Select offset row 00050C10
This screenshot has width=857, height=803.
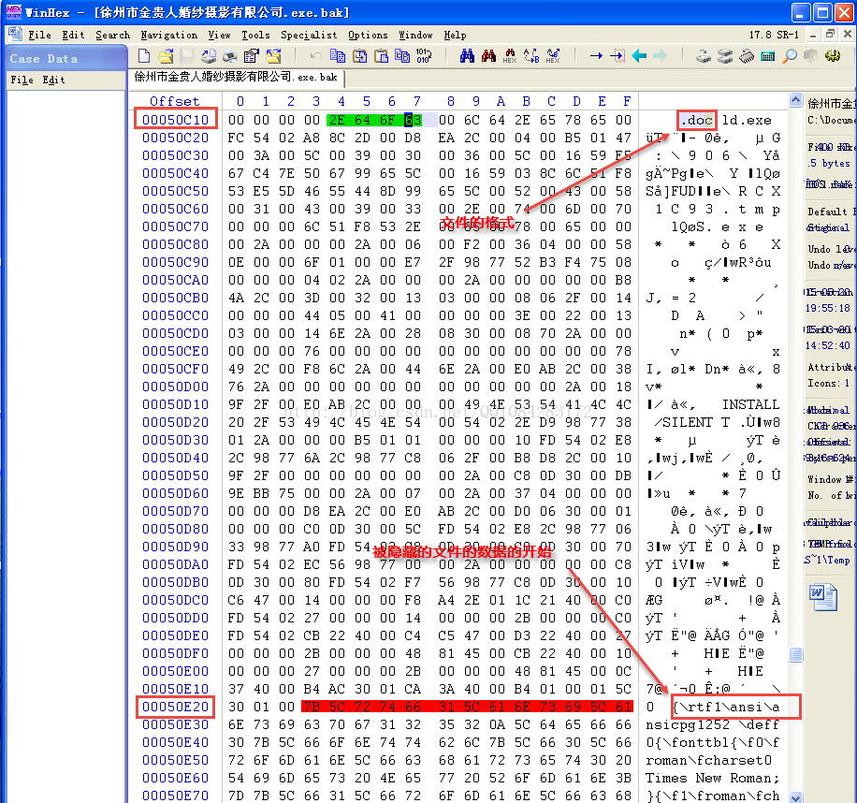click(x=176, y=119)
